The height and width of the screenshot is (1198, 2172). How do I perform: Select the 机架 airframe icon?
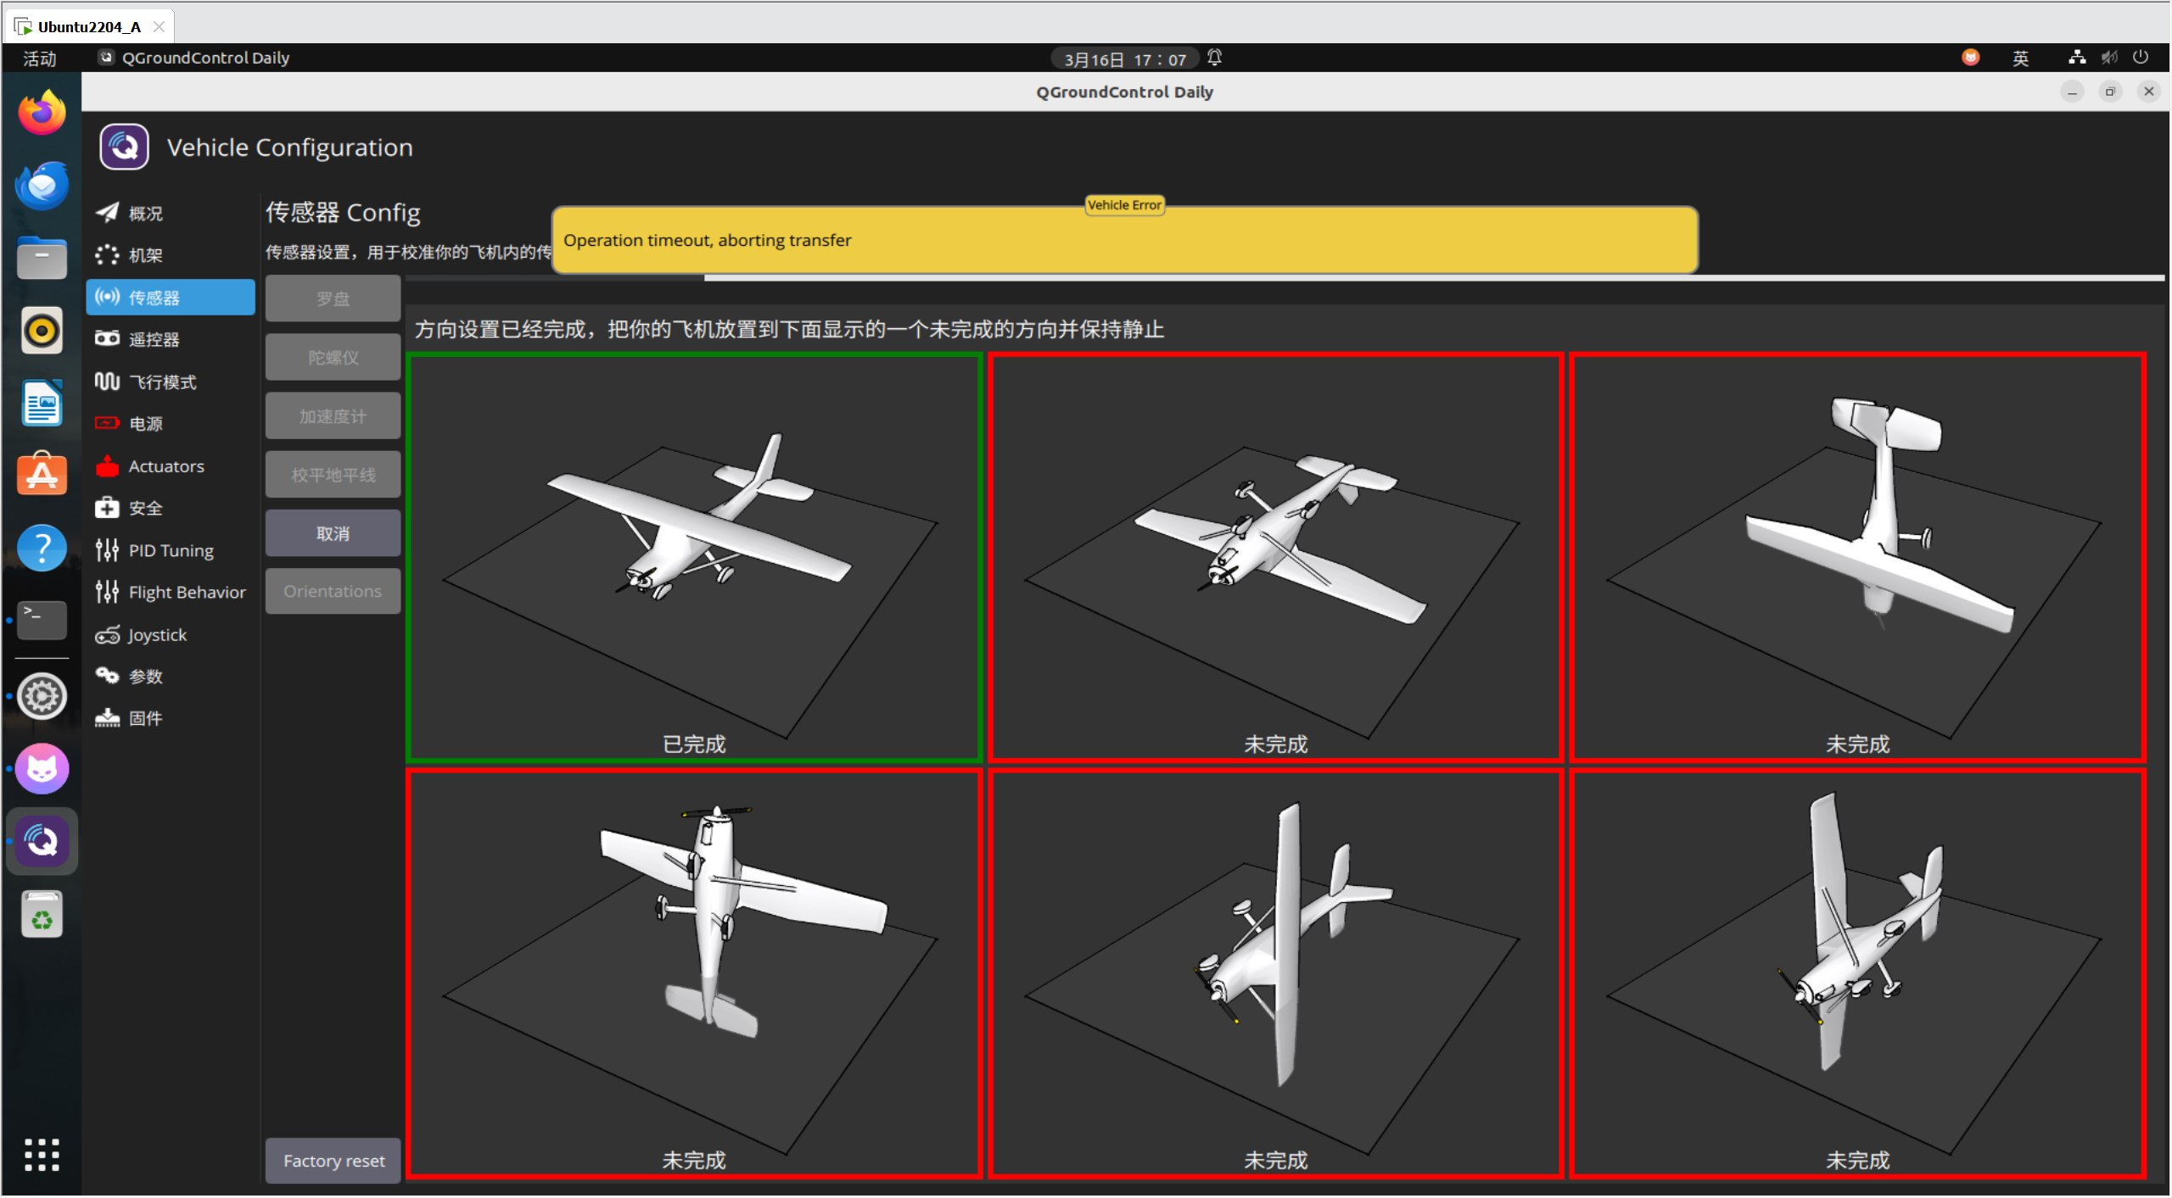pos(107,255)
